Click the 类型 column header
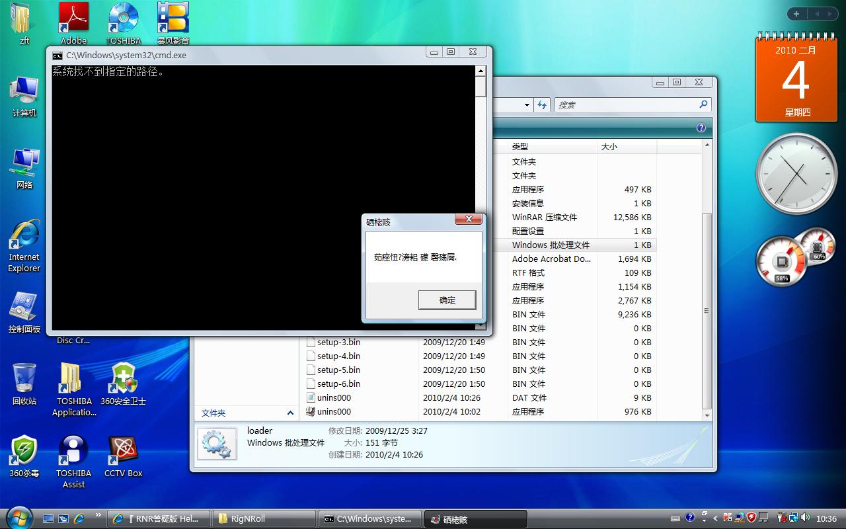This screenshot has width=846, height=529. click(520, 146)
